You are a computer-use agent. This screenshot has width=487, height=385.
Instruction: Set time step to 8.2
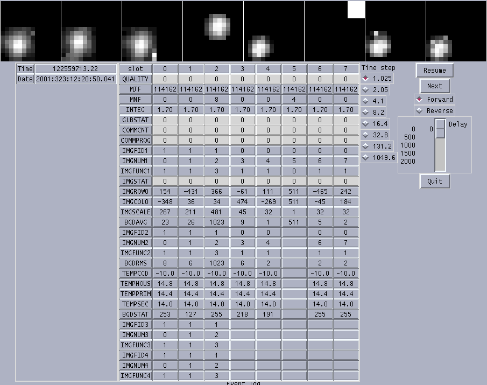(373, 112)
